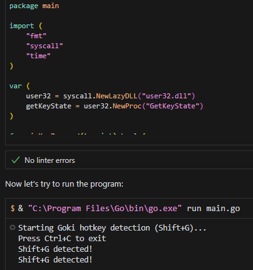
Task: Click the 'Now let's try to run the program:' sentence
Action: click(x=64, y=184)
